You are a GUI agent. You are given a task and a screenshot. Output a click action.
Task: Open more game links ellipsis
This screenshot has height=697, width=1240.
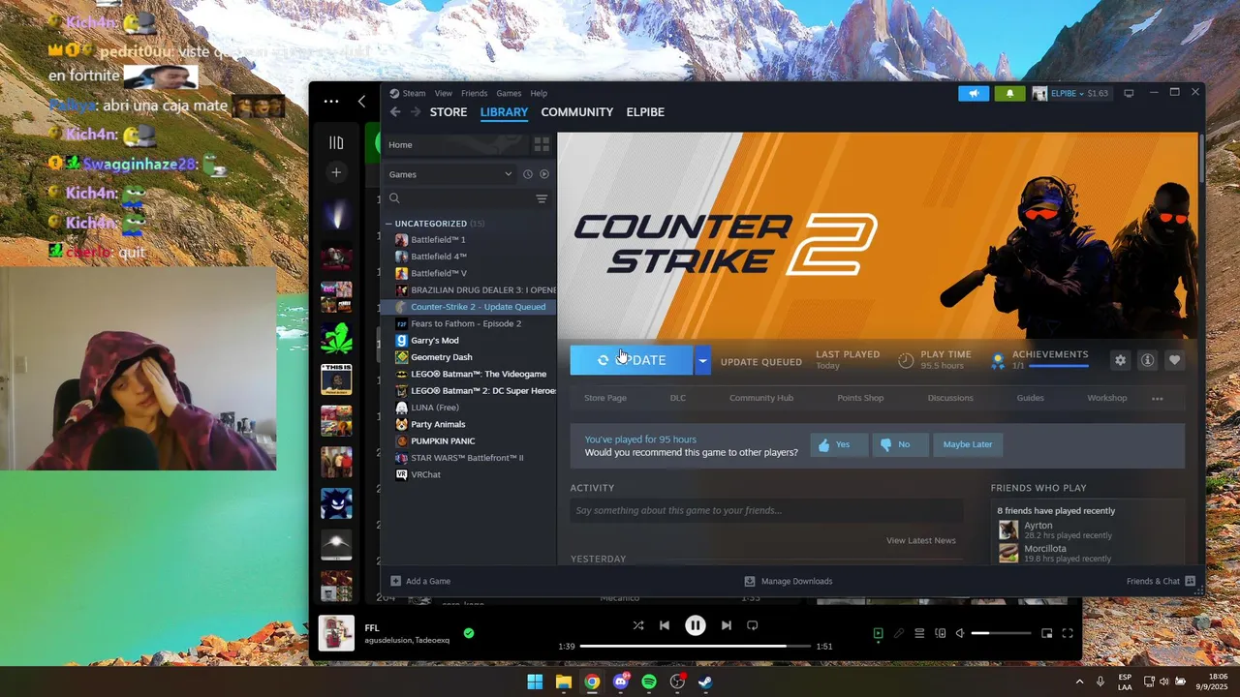tap(1157, 398)
